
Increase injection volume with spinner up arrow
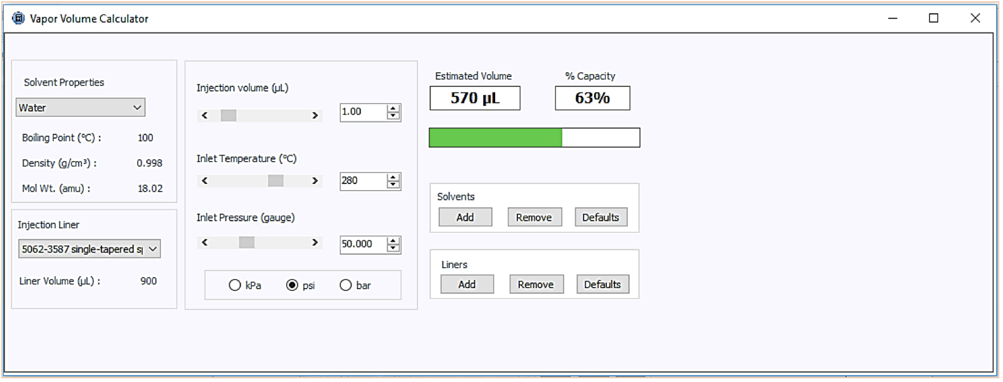pyautogui.click(x=394, y=109)
